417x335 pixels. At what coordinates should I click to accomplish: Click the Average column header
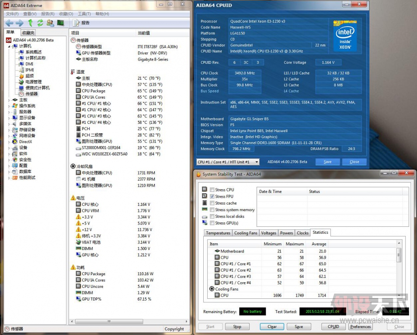coord(317,244)
